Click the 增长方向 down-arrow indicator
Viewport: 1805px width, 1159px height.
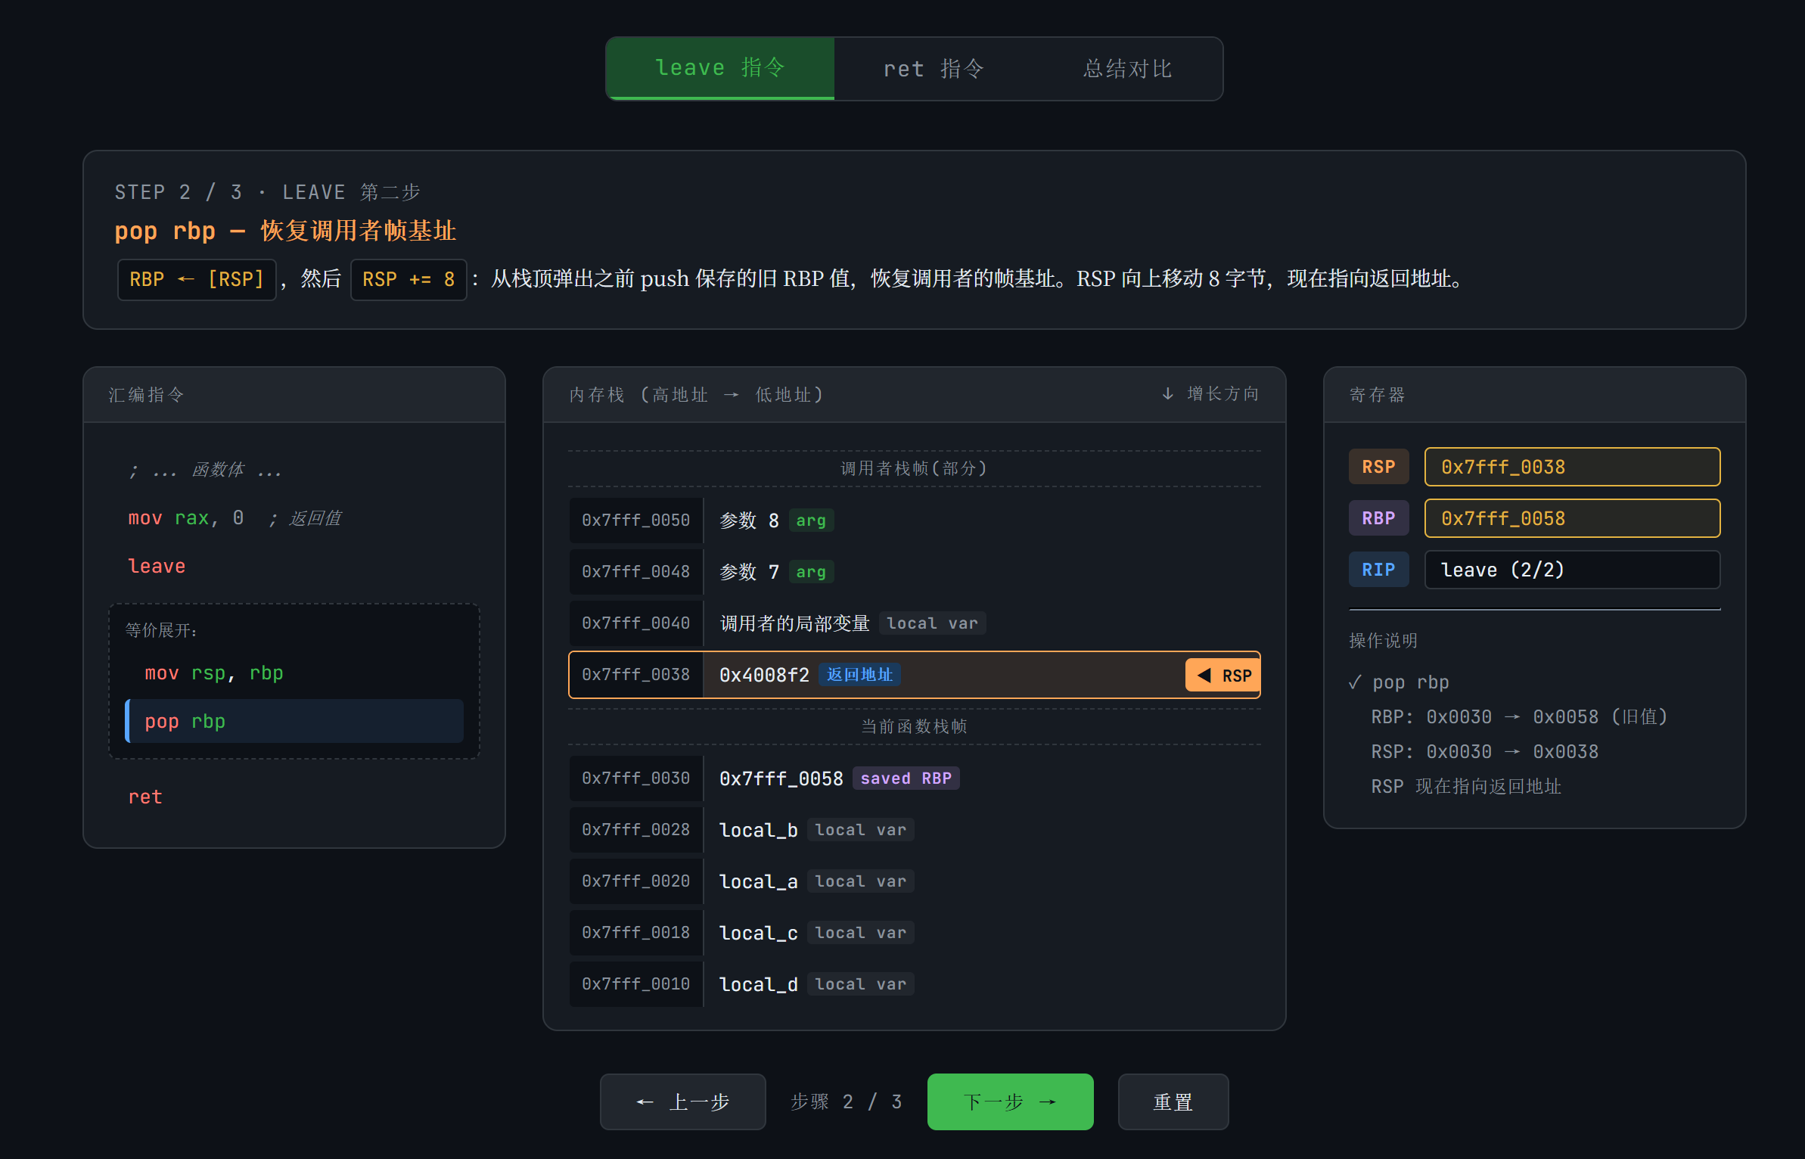pos(1168,394)
